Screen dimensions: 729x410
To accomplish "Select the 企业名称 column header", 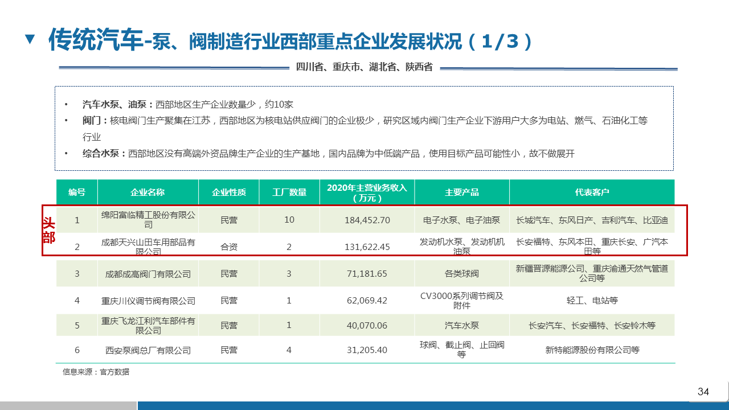I will (148, 192).
